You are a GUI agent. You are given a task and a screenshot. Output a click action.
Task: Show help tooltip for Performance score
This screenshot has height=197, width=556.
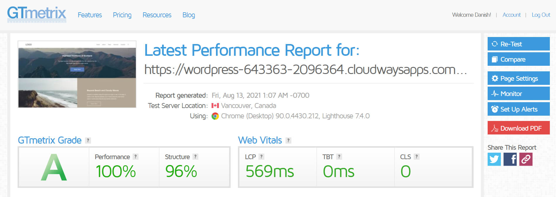coord(135,156)
